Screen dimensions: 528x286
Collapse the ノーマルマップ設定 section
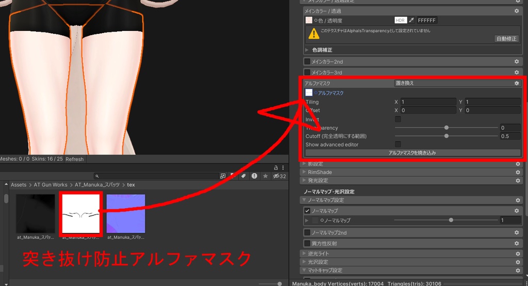click(304, 200)
